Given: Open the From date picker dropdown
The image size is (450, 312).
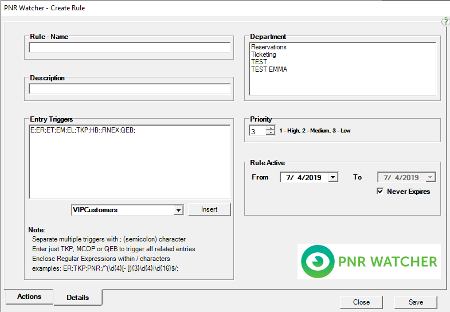Looking at the screenshot, I should click(333, 177).
